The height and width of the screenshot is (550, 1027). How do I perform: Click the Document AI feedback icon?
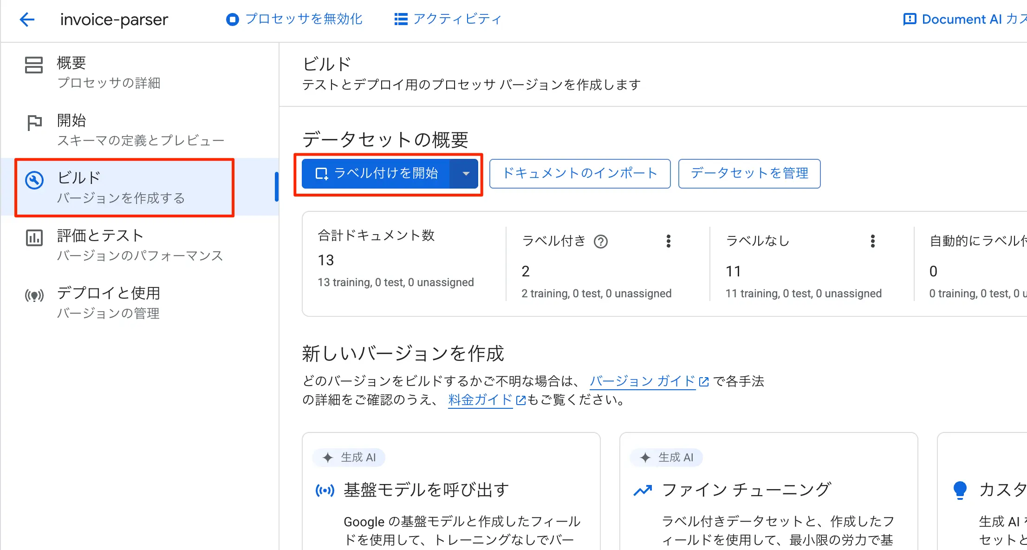pyautogui.click(x=910, y=20)
